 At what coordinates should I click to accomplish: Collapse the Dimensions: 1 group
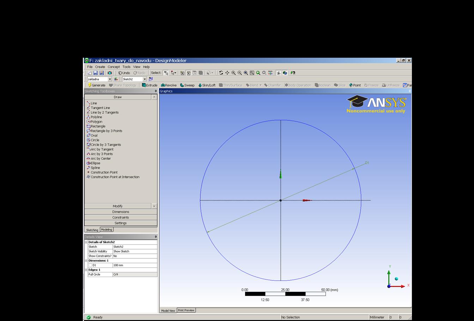(x=86, y=260)
